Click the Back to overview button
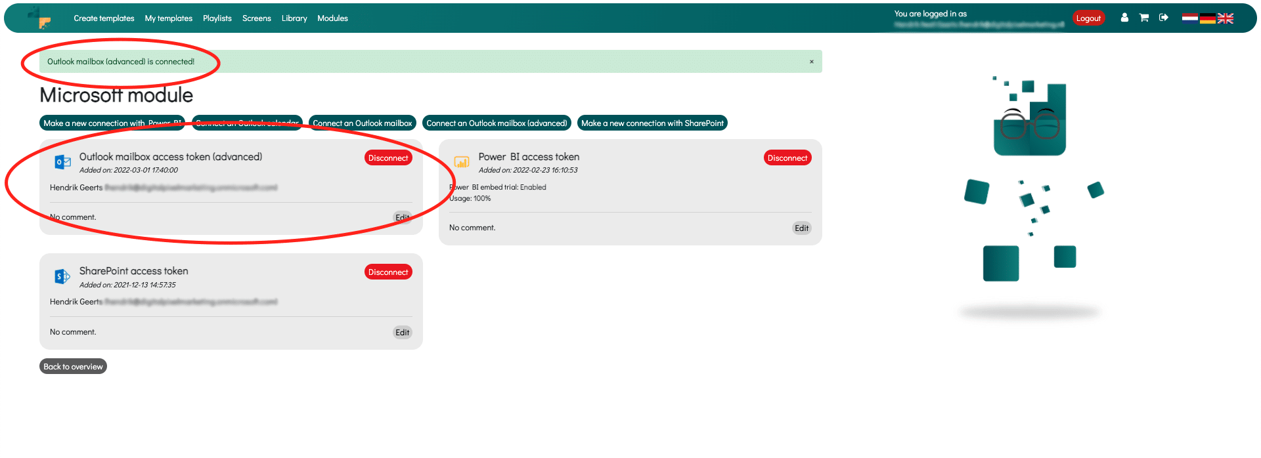Image resolution: width=1261 pixels, height=458 pixels. coord(73,367)
